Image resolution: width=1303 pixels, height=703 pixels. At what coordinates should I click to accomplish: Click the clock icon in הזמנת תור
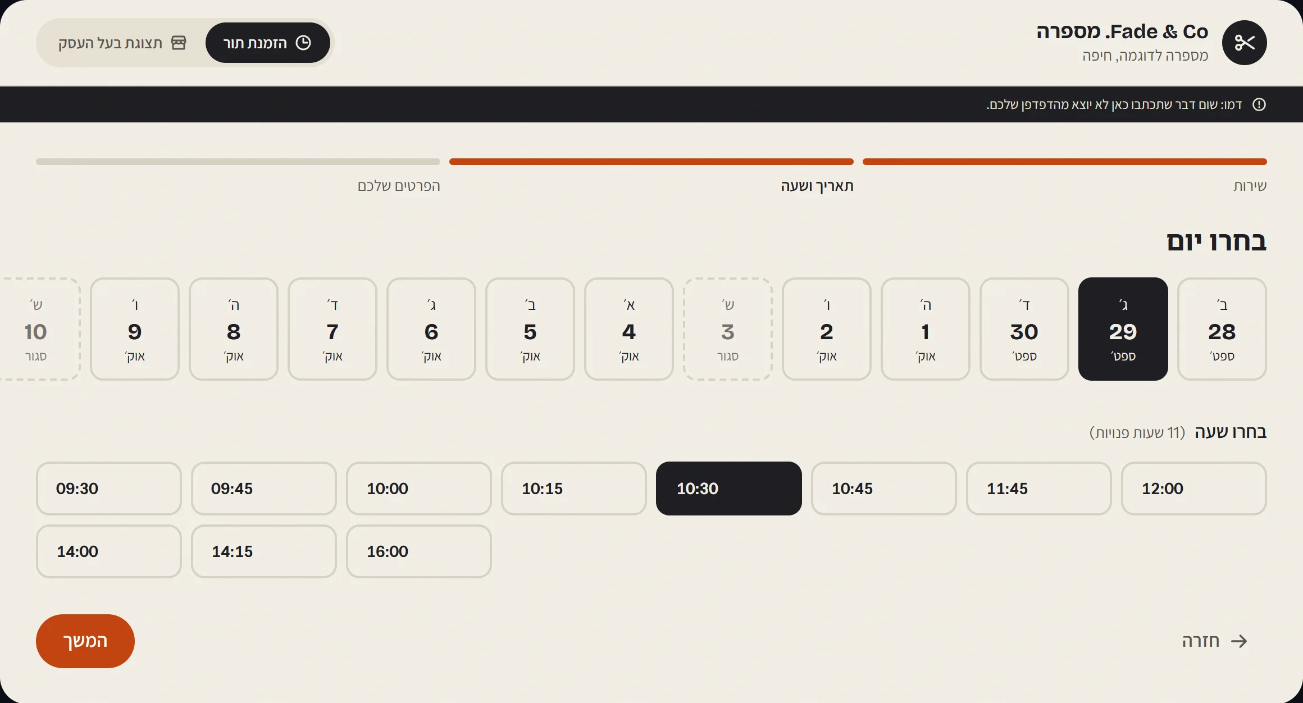click(x=303, y=43)
